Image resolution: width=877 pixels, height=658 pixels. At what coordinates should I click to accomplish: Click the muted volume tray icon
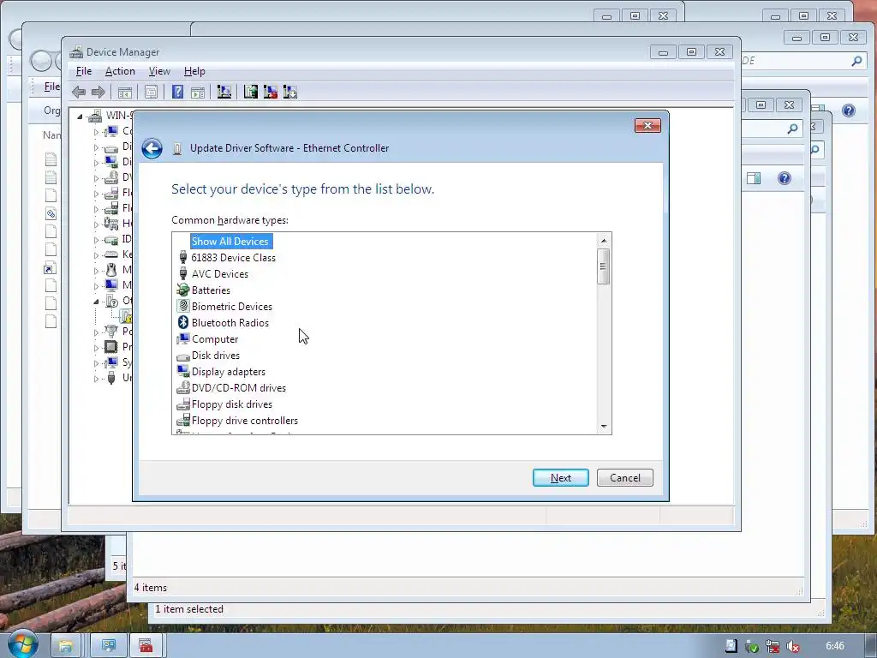[792, 646]
